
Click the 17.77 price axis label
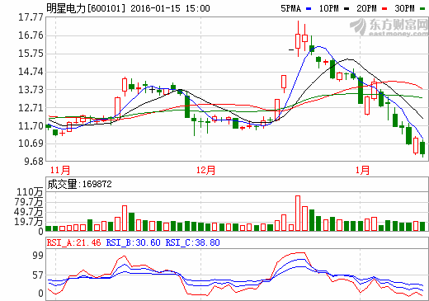(31, 17)
